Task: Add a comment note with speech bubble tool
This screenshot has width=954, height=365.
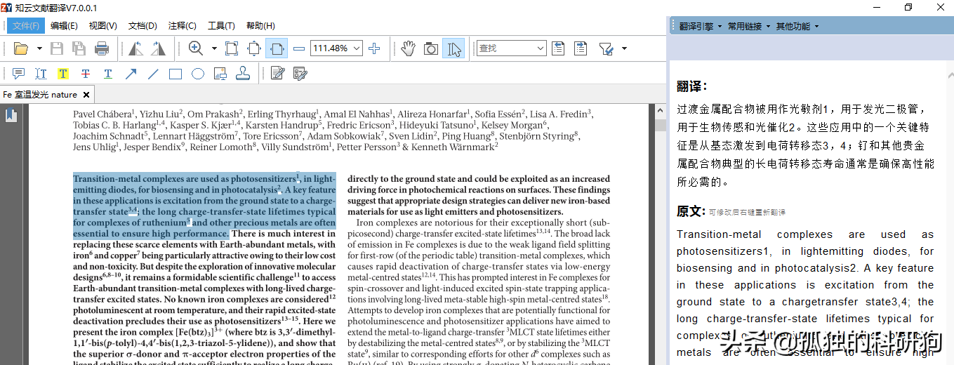Action: coord(19,74)
